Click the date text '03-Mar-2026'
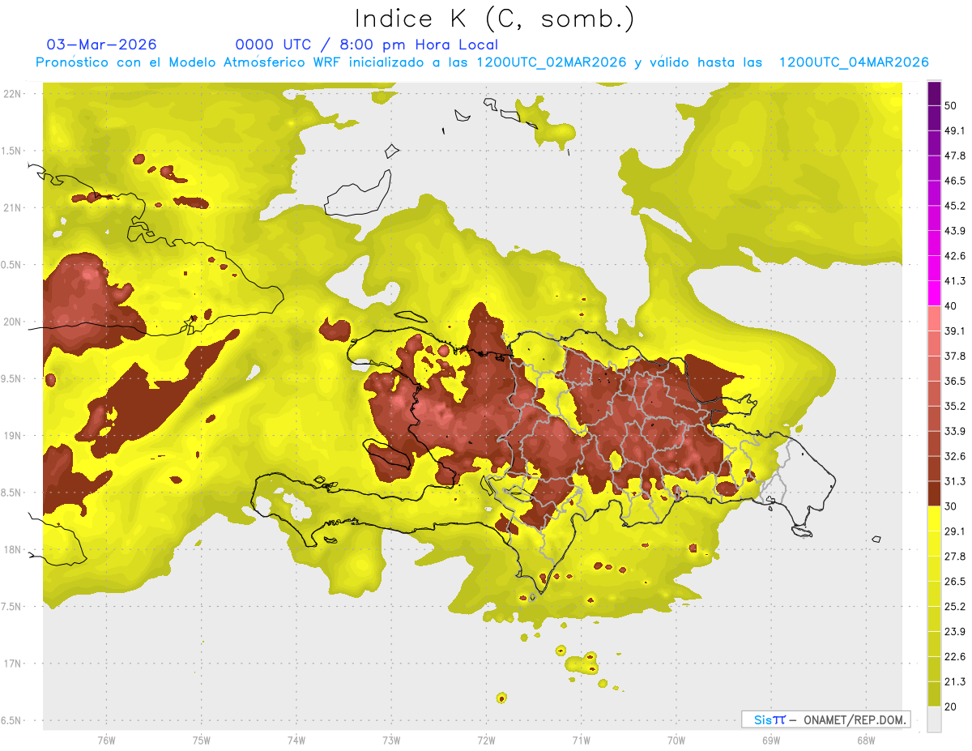The width and height of the screenshot is (972, 751). pos(102,45)
